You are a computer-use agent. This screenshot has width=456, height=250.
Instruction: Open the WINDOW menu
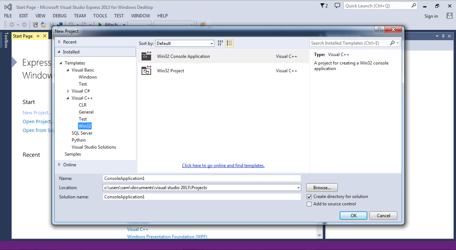[x=141, y=16]
